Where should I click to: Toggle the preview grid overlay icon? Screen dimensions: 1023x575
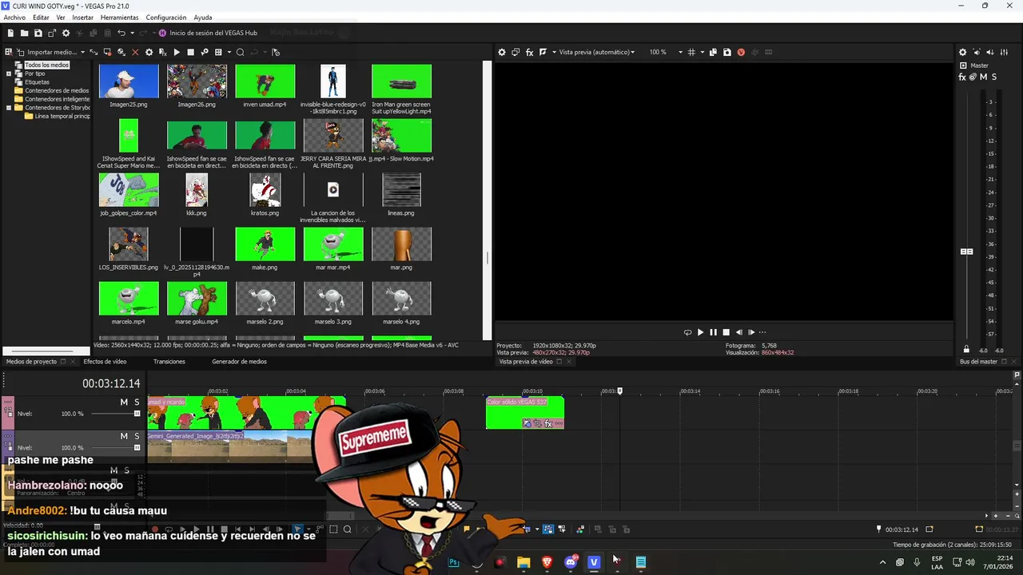[x=691, y=52]
